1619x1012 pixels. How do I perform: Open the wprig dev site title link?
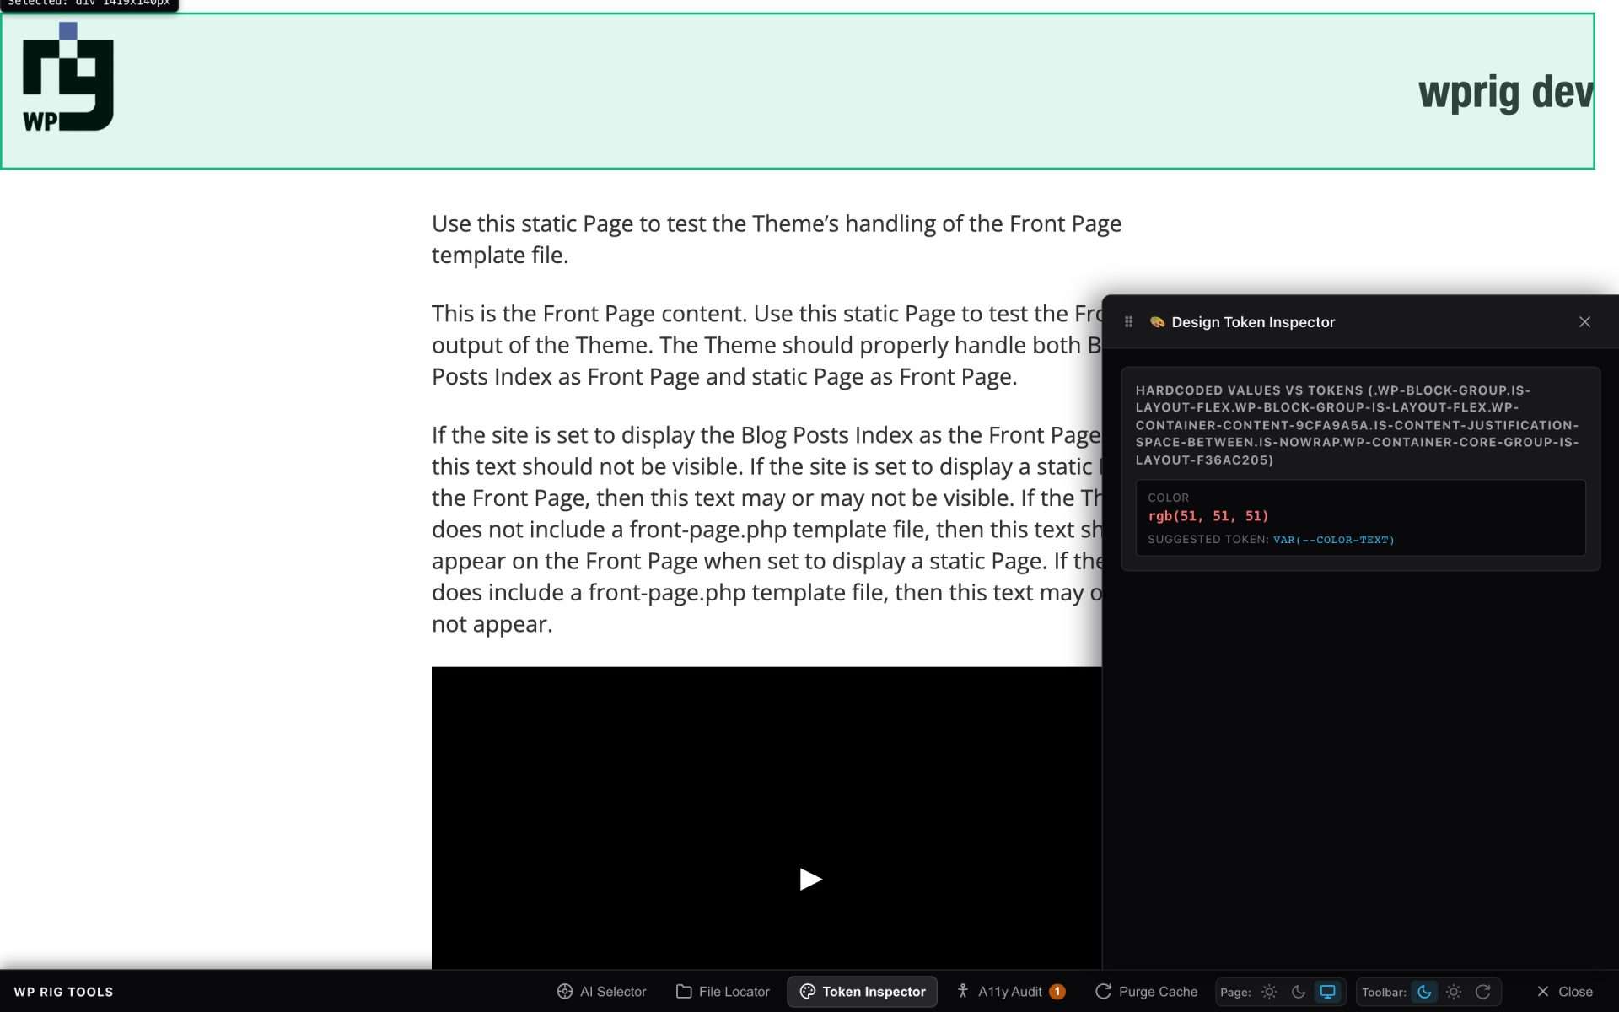point(1505,91)
